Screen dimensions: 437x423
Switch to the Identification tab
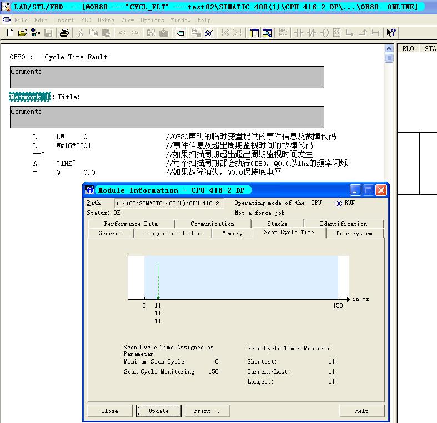click(x=344, y=224)
